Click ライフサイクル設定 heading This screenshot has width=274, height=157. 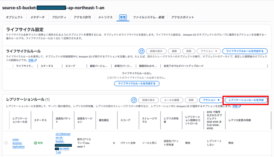coord(25,29)
